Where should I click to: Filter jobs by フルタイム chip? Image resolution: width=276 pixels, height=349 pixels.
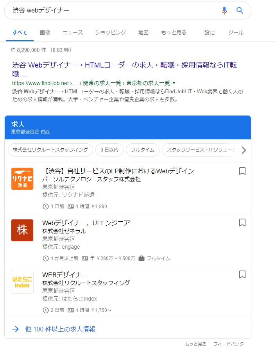click(x=143, y=150)
